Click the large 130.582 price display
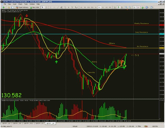The width and height of the screenshot is (165, 128). (11, 95)
